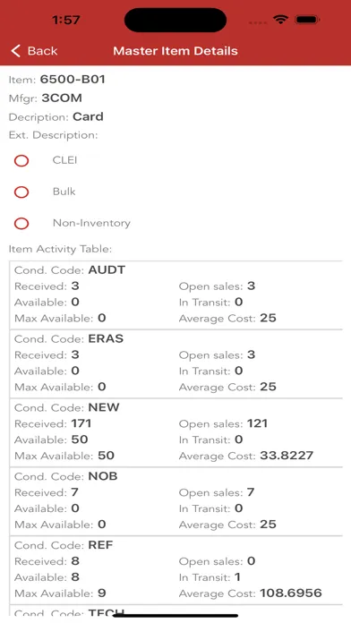Open the NEW condition code row

tap(176, 432)
